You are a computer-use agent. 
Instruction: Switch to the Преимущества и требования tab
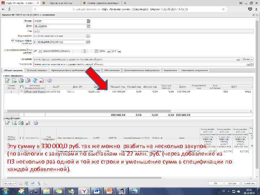coord(75,70)
